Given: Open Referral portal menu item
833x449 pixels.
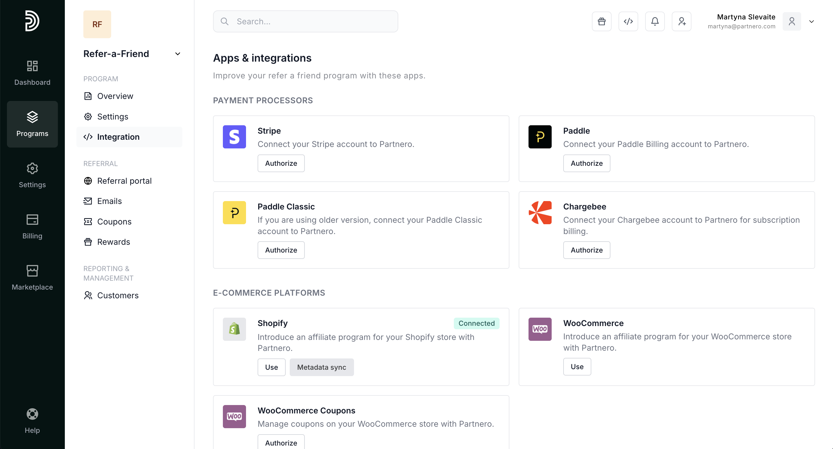Looking at the screenshot, I should click(x=124, y=181).
